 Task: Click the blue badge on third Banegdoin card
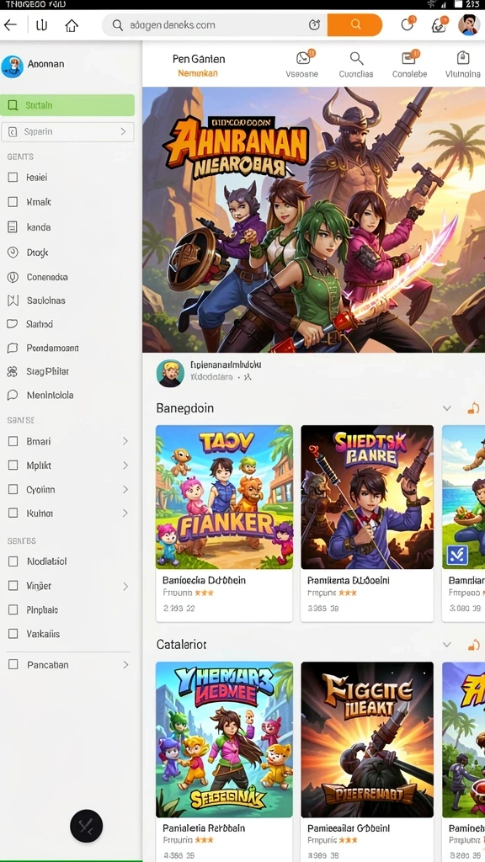pyautogui.click(x=457, y=556)
